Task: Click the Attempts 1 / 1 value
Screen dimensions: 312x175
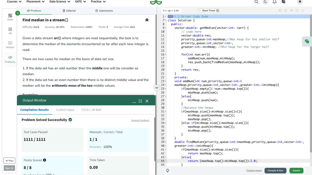Action: coord(93,139)
